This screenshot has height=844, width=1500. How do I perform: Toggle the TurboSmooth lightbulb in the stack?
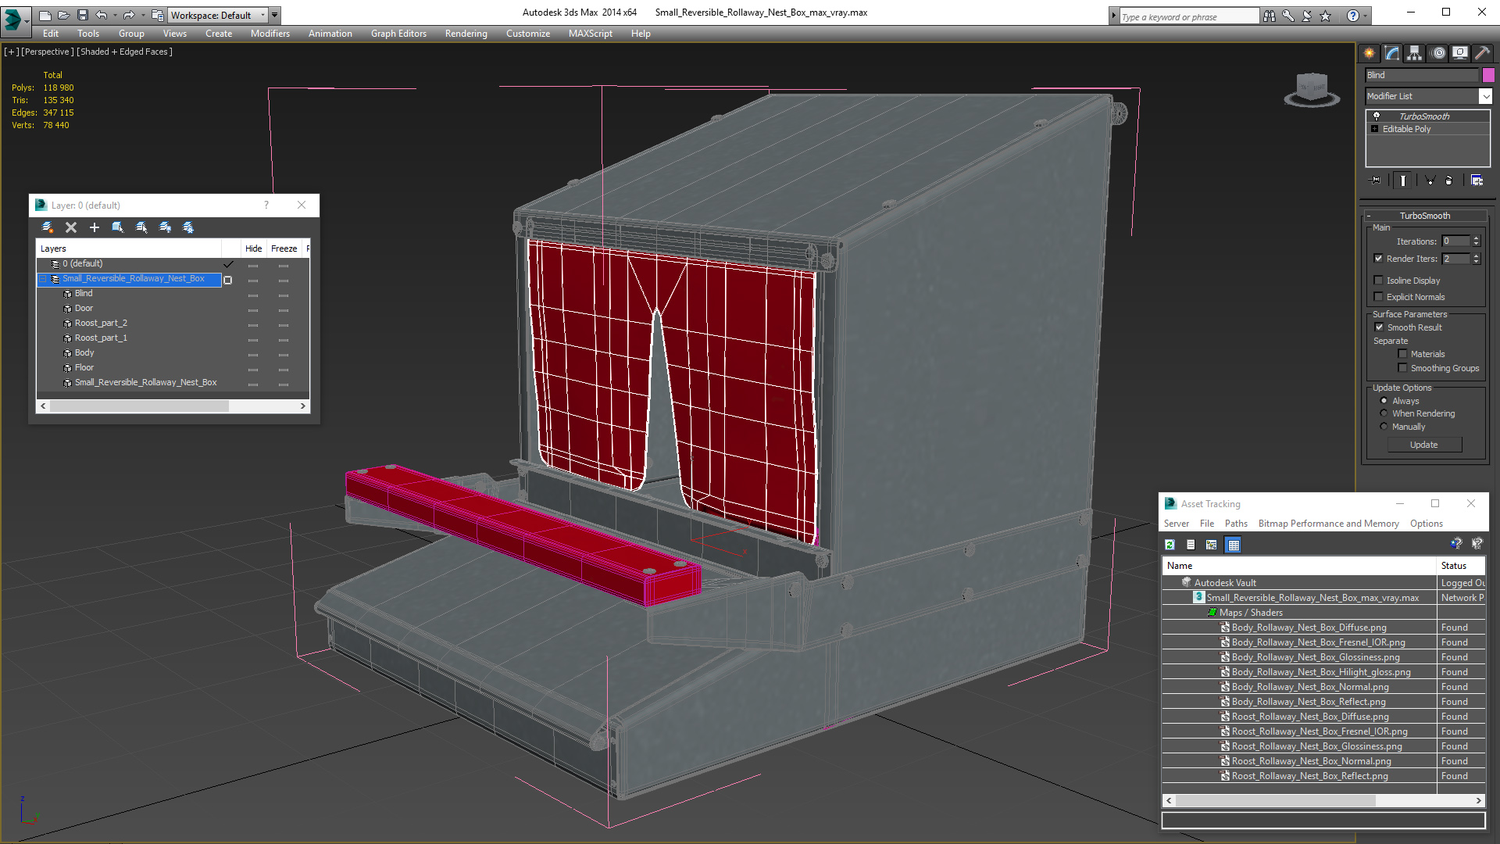(1377, 116)
